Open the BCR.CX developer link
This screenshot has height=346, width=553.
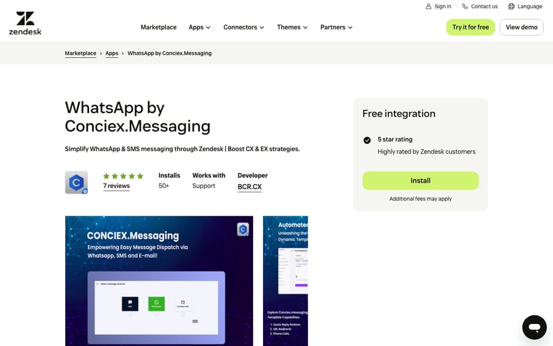249,187
